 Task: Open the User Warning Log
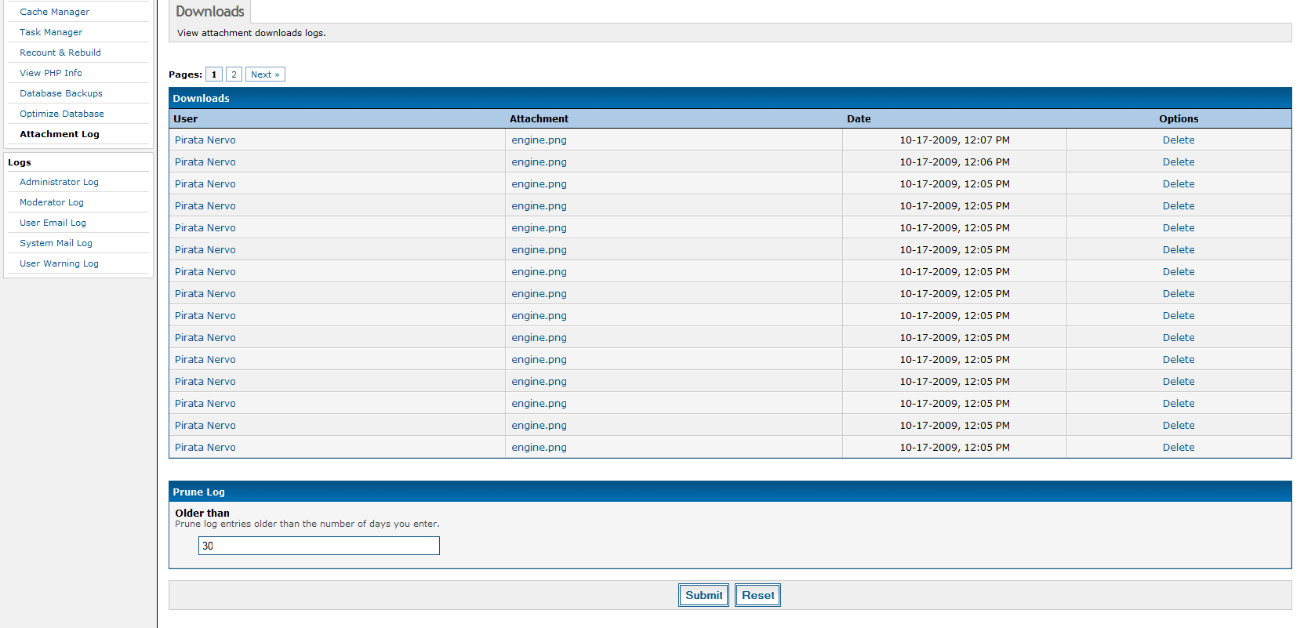tap(59, 263)
